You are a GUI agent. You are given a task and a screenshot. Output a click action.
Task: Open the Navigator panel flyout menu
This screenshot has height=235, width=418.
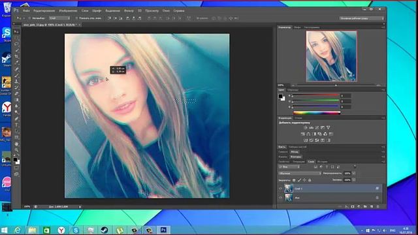point(383,27)
